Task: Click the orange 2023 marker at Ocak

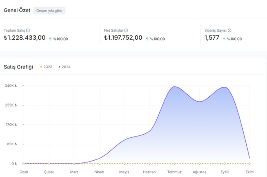Action: (x=24, y=164)
